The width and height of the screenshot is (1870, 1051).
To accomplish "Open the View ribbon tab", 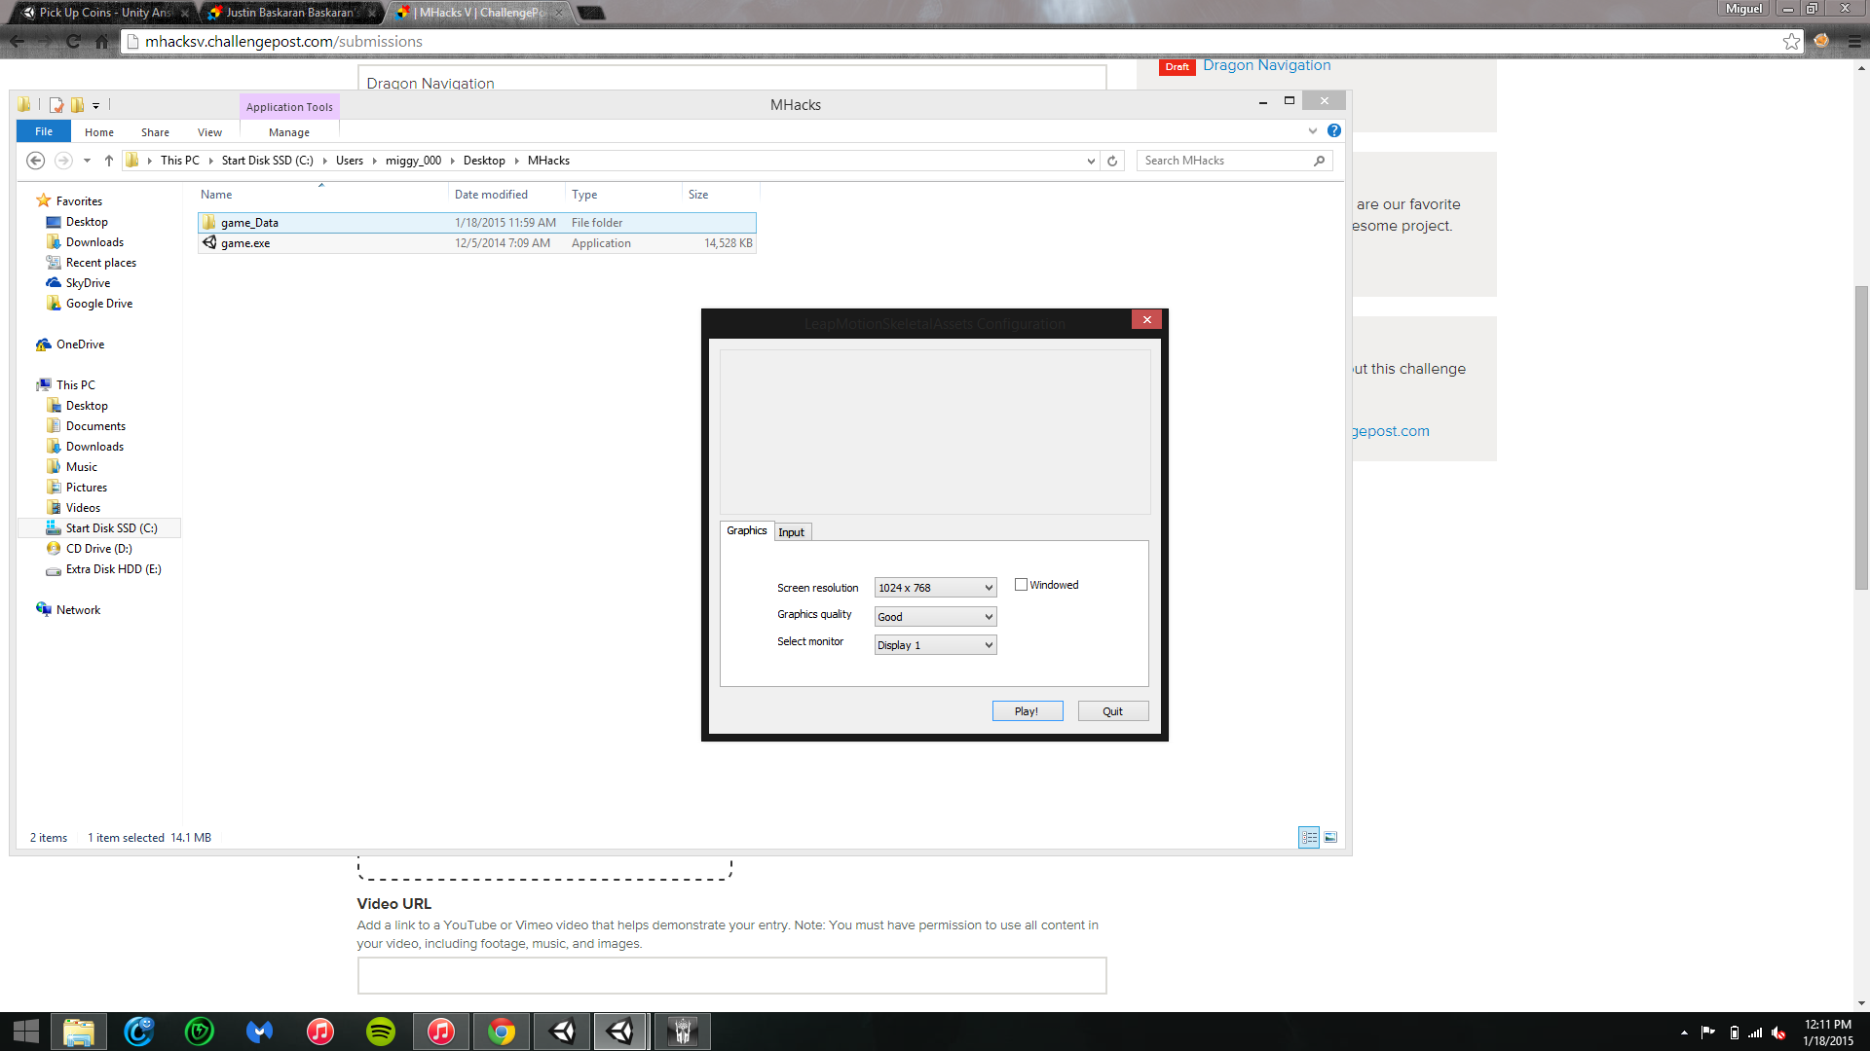I will 209,132.
